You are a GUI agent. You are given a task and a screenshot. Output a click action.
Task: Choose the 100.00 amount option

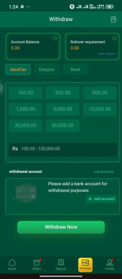click(26, 93)
